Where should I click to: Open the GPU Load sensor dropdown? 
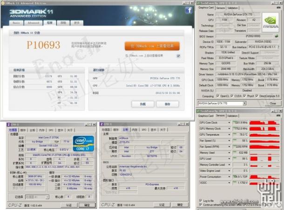[229, 159]
